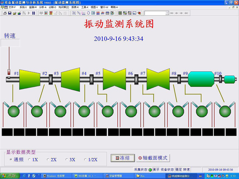Open the toolbar combo box dropdown
Viewport: 239px width, 179px height.
pyautogui.click(x=167, y=13)
